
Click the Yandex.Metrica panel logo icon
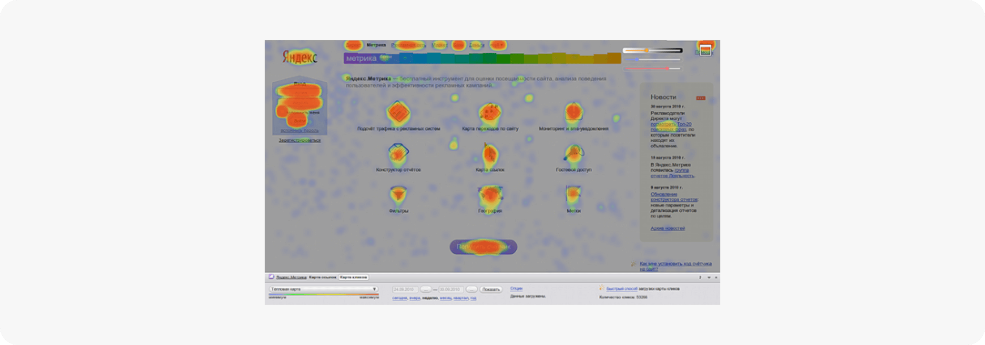pyautogui.click(x=271, y=277)
